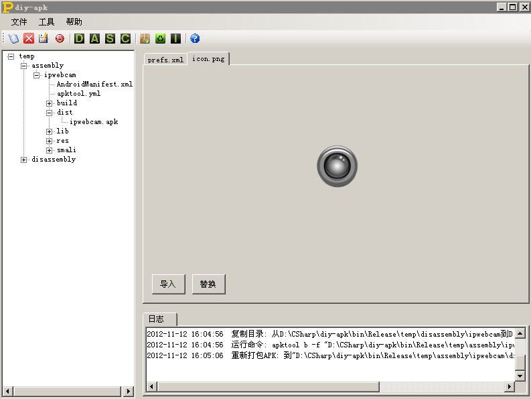Click the red X toolbar icon
Viewport: 531px width, 399px height.
point(29,39)
